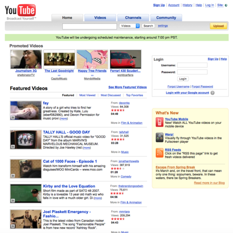This screenshot has width=233, height=233.
Task: Click Forgot Username link
Action: click(x=178, y=86)
